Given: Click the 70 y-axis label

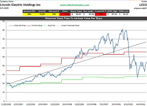Looking at the screenshot, I should pyautogui.click(x=4, y=39).
